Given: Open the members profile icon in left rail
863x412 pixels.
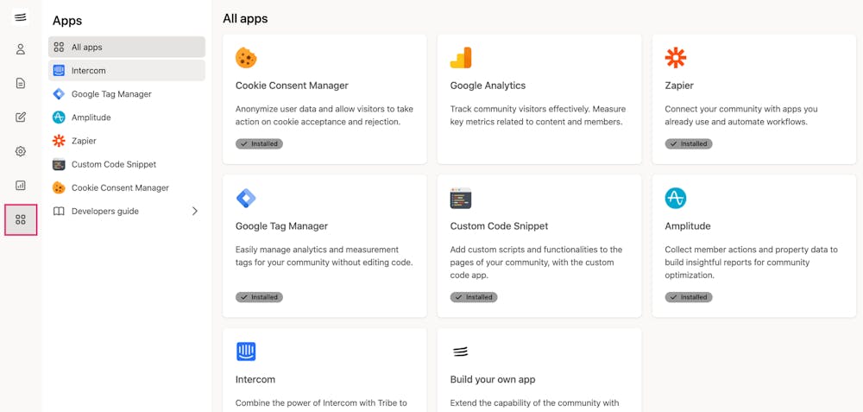Looking at the screenshot, I should point(21,49).
